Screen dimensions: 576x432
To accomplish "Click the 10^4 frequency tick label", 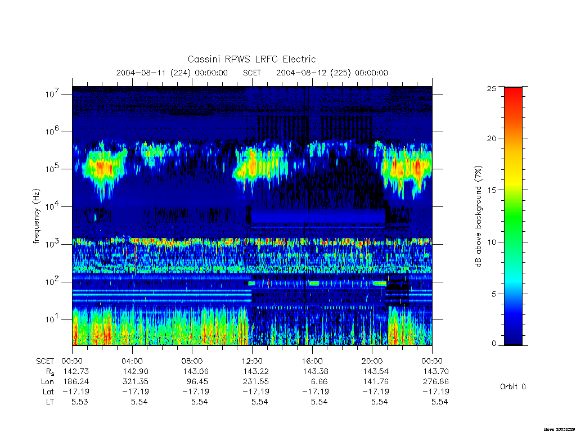I will [53, 206].
